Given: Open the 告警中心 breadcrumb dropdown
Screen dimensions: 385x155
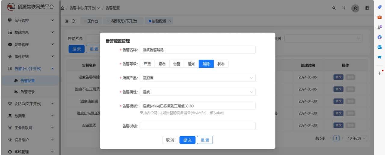Looking at the screenshot, I should point(85,8).
